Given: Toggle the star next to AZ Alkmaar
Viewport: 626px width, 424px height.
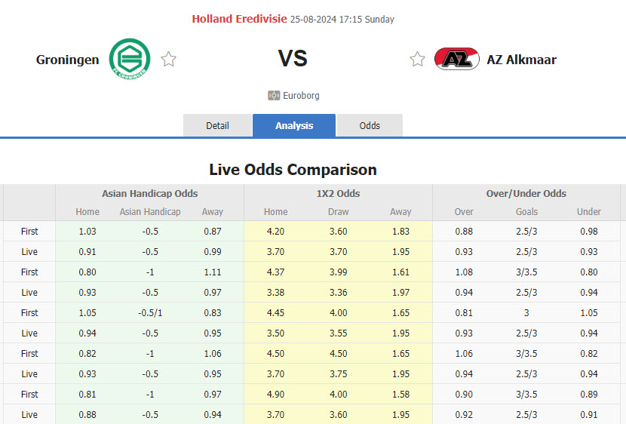Looking at the screenshot, I should (x=417, y=59).
